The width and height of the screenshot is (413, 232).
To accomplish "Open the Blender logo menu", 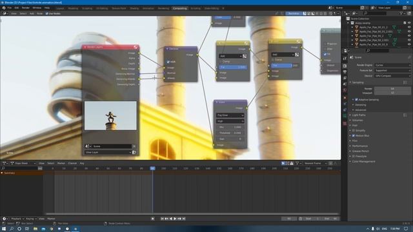I will point(4,8).
